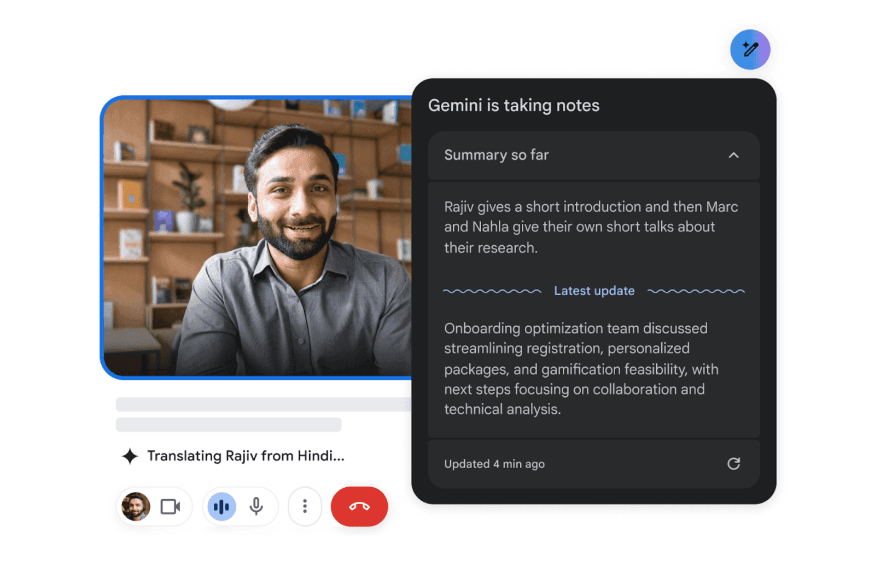The image size is (875, 572).
Task: Click the Rajiv introduction summary paragraph
Action: (591, 227)
